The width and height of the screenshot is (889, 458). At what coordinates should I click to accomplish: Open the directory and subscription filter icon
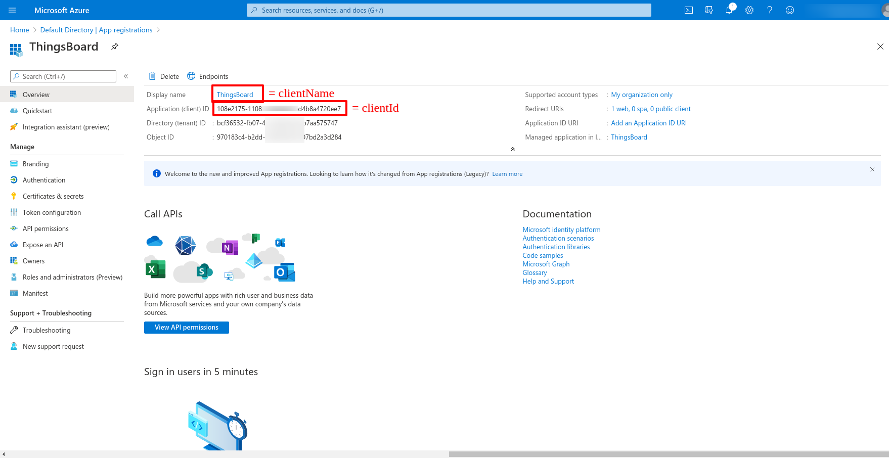pos(709,10)
